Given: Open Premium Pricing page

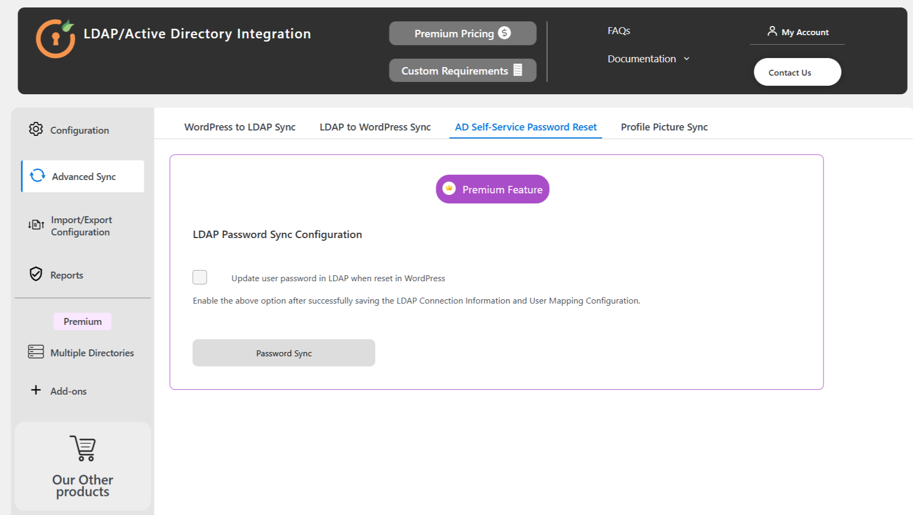Looking at the screenshot, I should coord(462,34).
